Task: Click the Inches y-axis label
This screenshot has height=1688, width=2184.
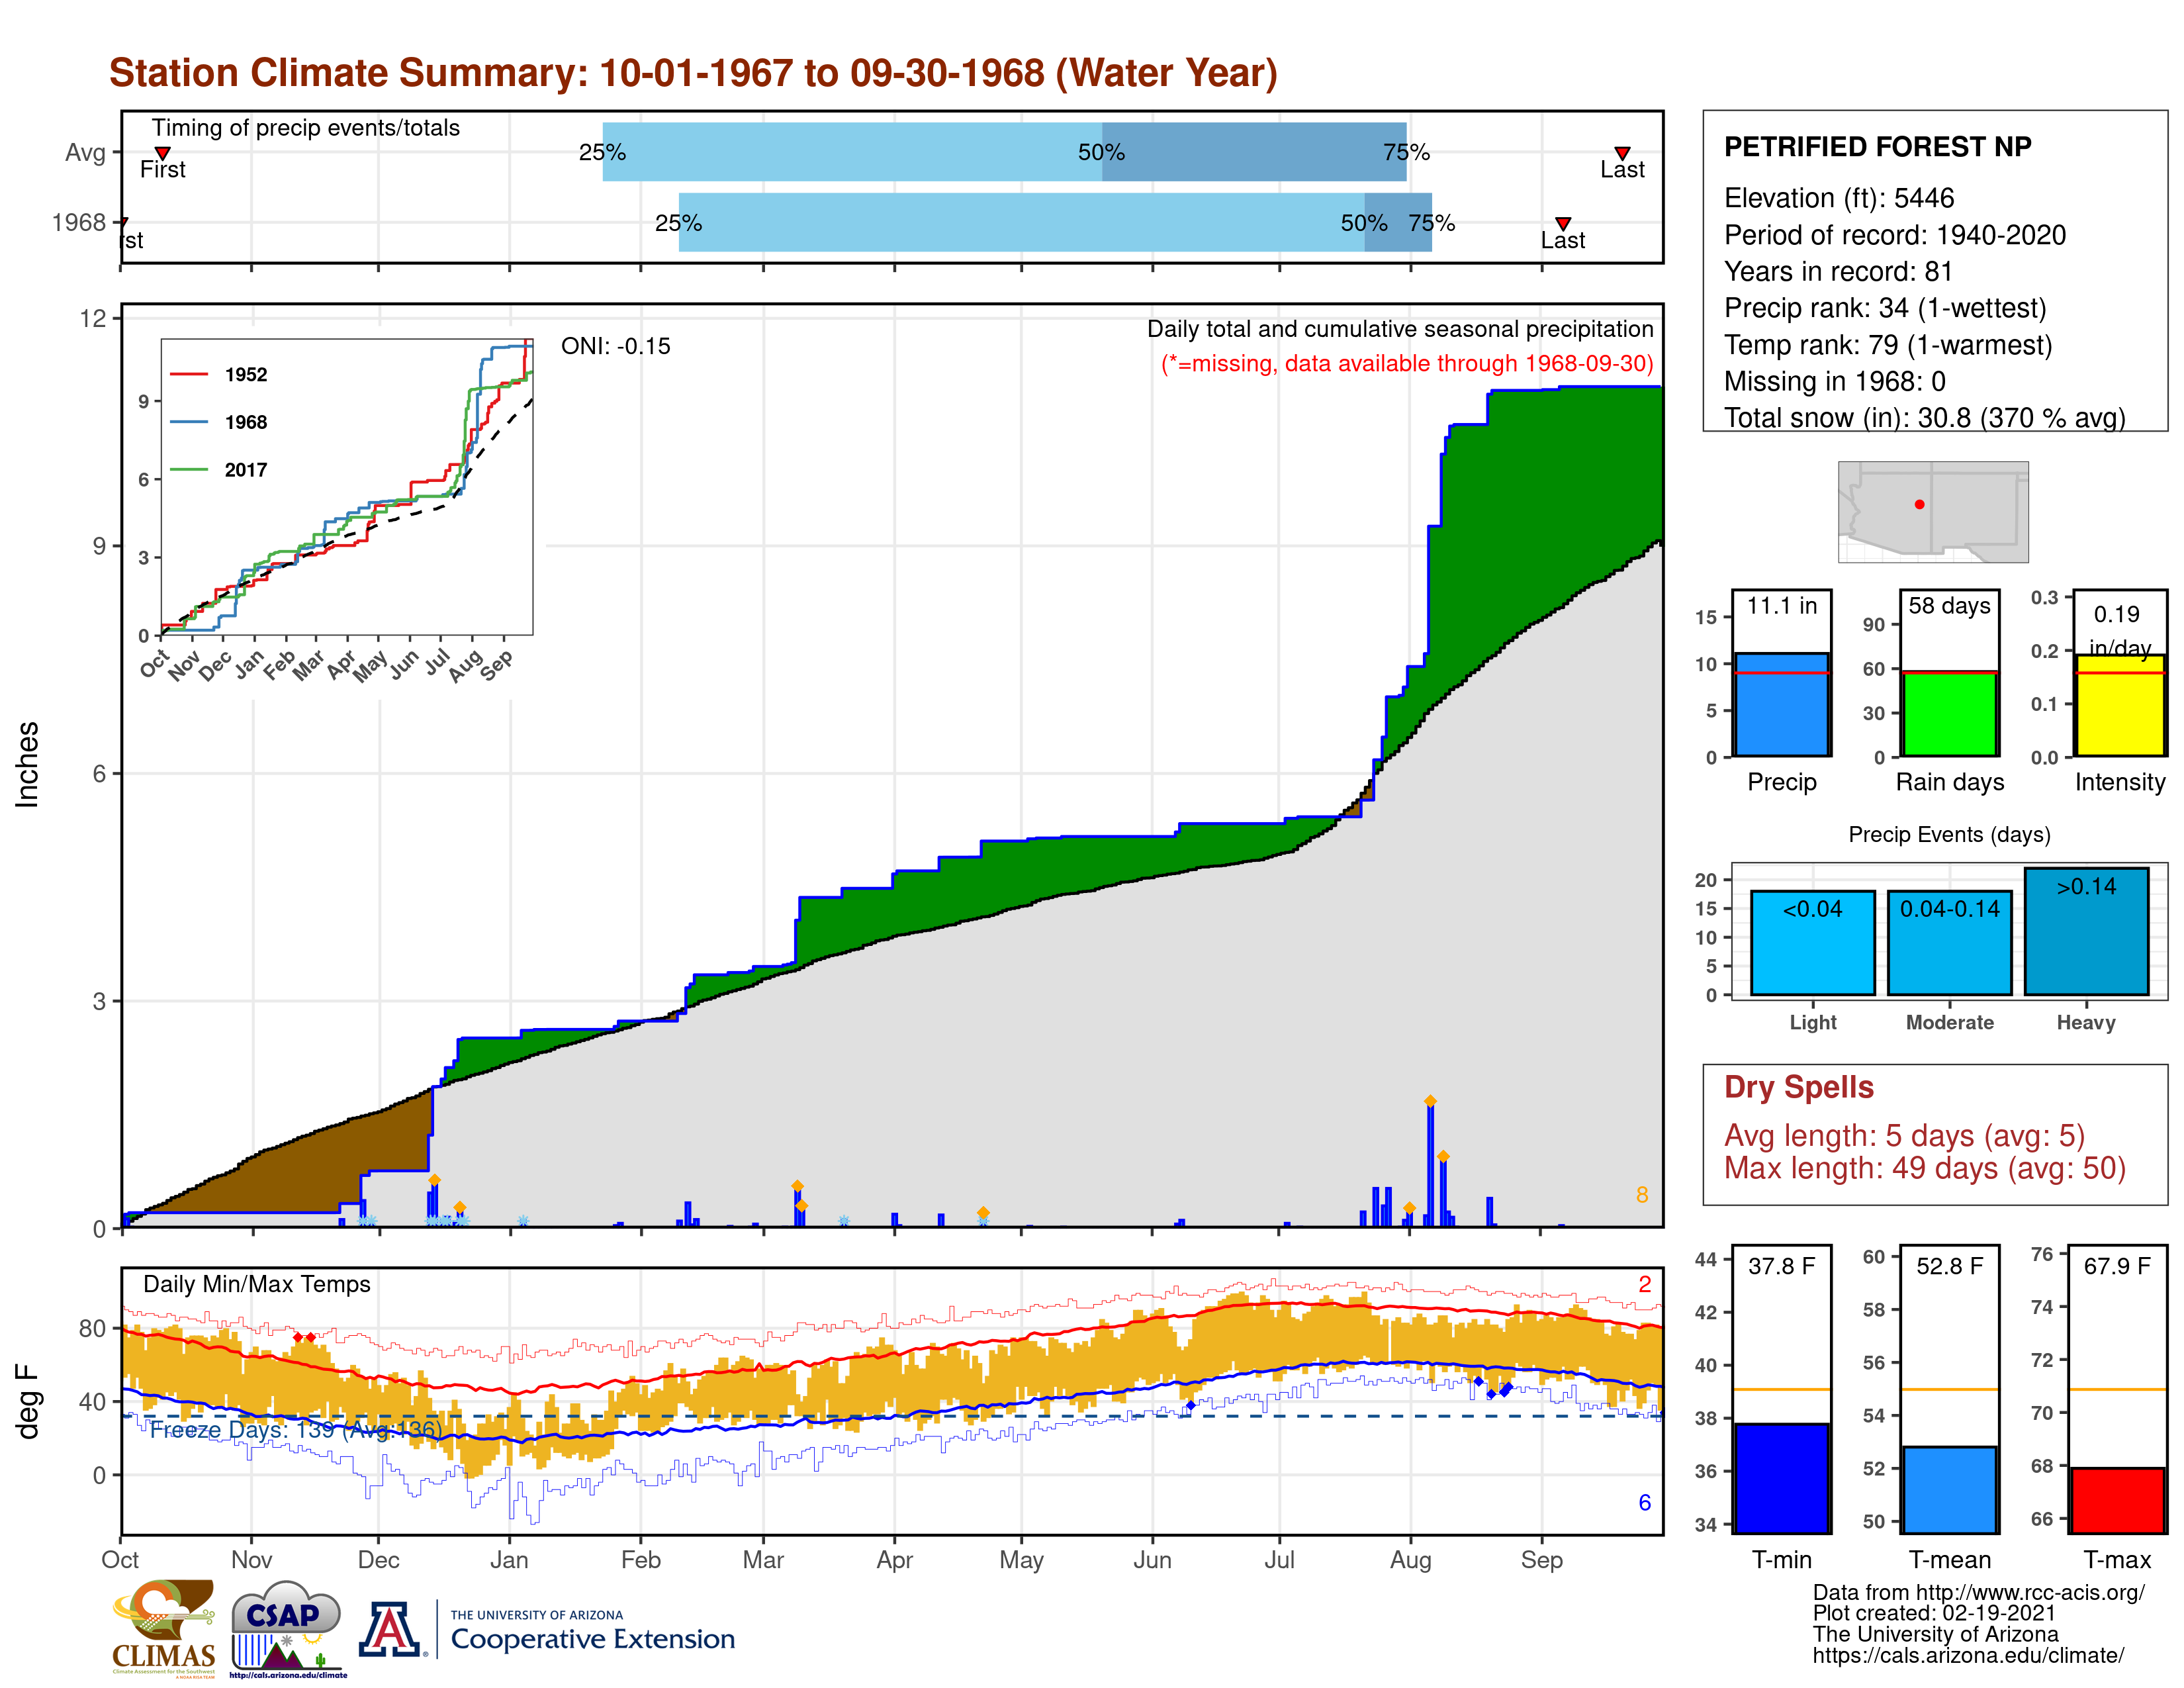Action: click(x=27, y=764)
